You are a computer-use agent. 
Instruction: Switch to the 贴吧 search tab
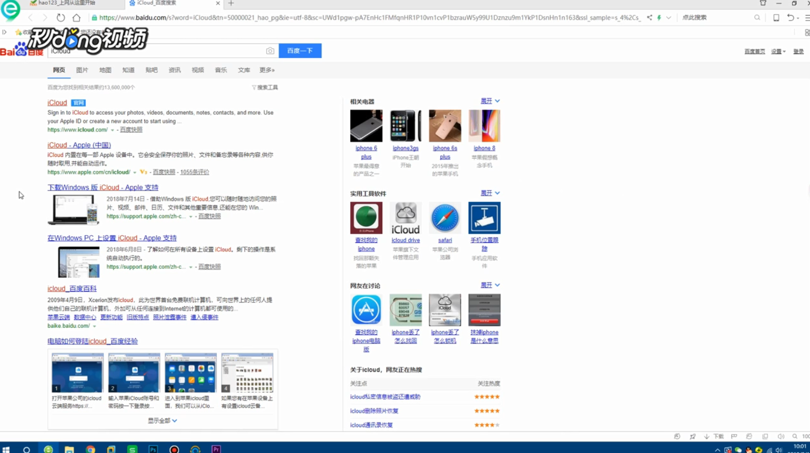151,70
